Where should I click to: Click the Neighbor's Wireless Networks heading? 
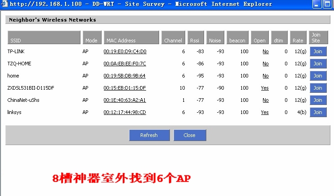(x=53, y=20)
